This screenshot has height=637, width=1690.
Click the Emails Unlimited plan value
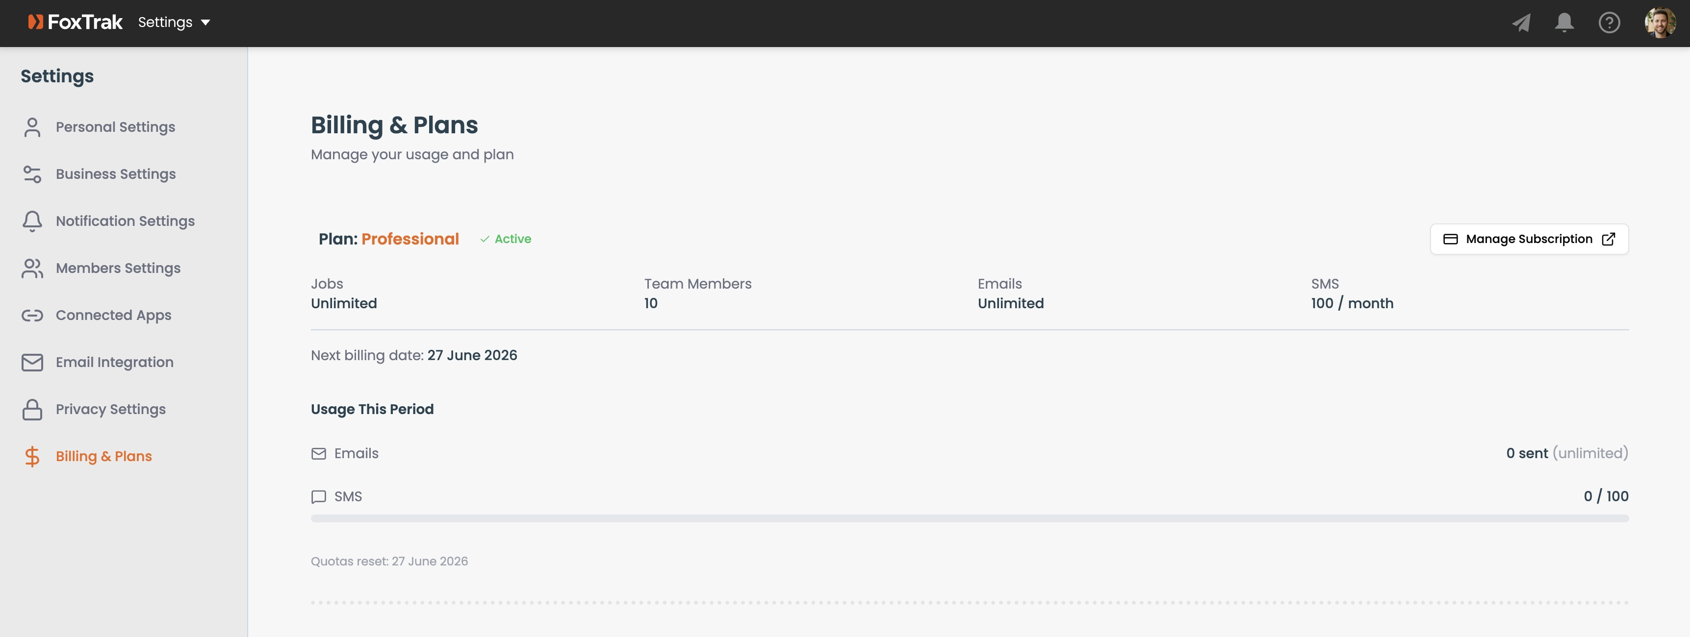[1011, 303]
